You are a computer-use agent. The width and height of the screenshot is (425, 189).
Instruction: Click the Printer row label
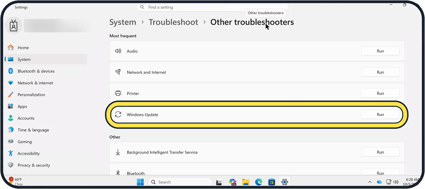pyautogui.click(x=133, y=93)
